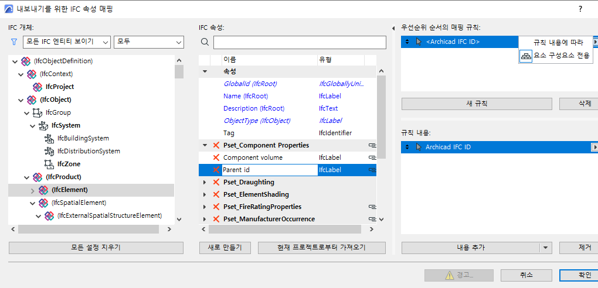Image resolution: width=598 pixels, height=288 pixels.
Task: Click the red X beside Pset_Draughting
Action: coord(216,182)
